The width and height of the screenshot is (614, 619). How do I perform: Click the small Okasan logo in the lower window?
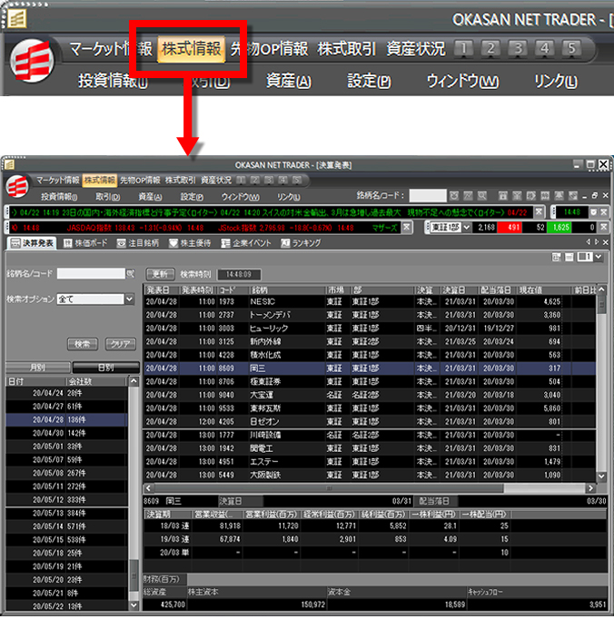tap(17, 187)
